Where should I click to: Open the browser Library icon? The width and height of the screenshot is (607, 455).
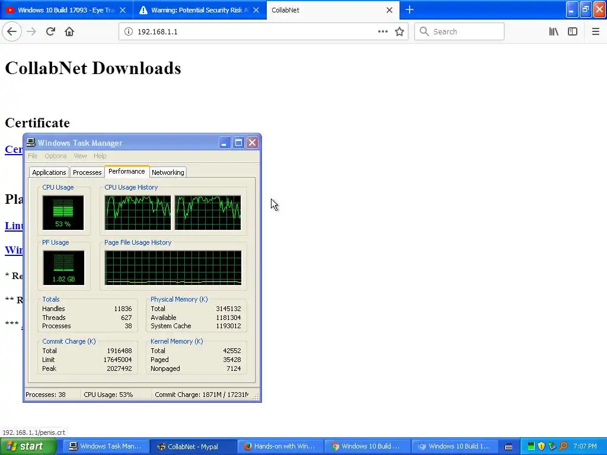(x=554, y=32)
